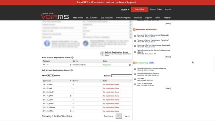Click RSS icon beside Issues and Maintenance
Image resolution: width=215 pixels, height=121 pixels.
tap(134, 30)
